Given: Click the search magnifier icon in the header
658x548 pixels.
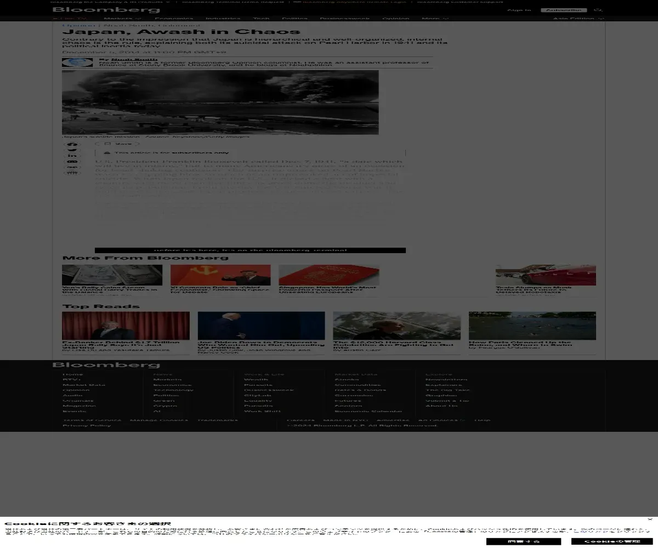Looking at the screenshot, I should pos(598,10).
